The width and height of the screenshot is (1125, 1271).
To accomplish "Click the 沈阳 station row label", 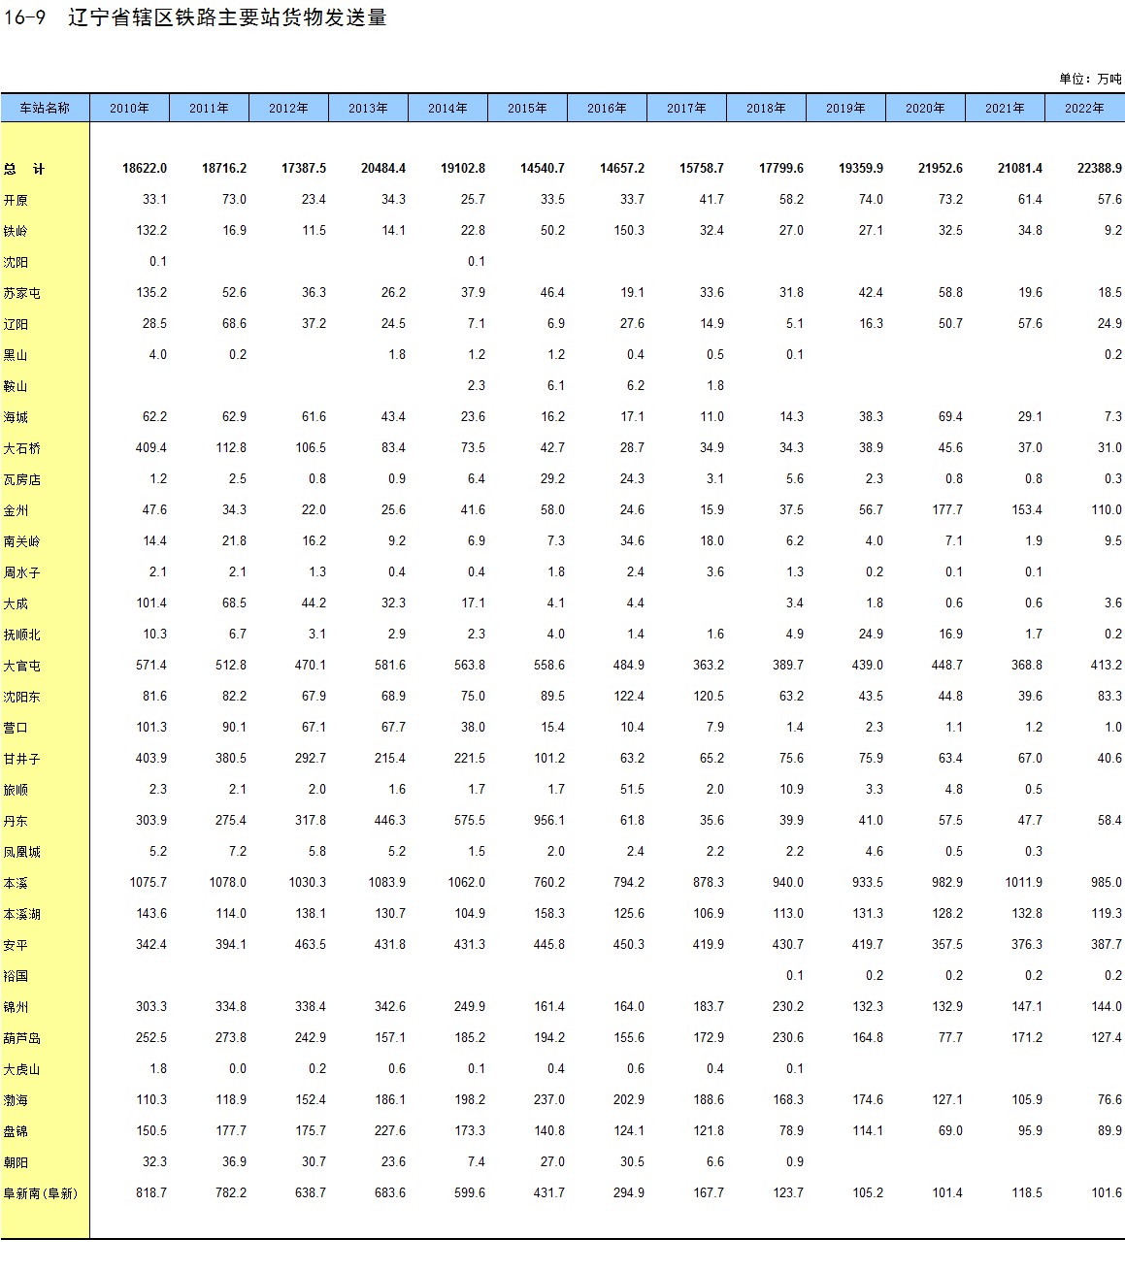I will click(16, 262).
